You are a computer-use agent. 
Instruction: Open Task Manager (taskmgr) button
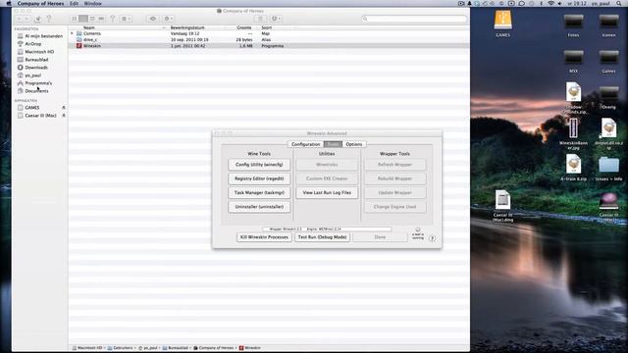(x=259, y=192)
